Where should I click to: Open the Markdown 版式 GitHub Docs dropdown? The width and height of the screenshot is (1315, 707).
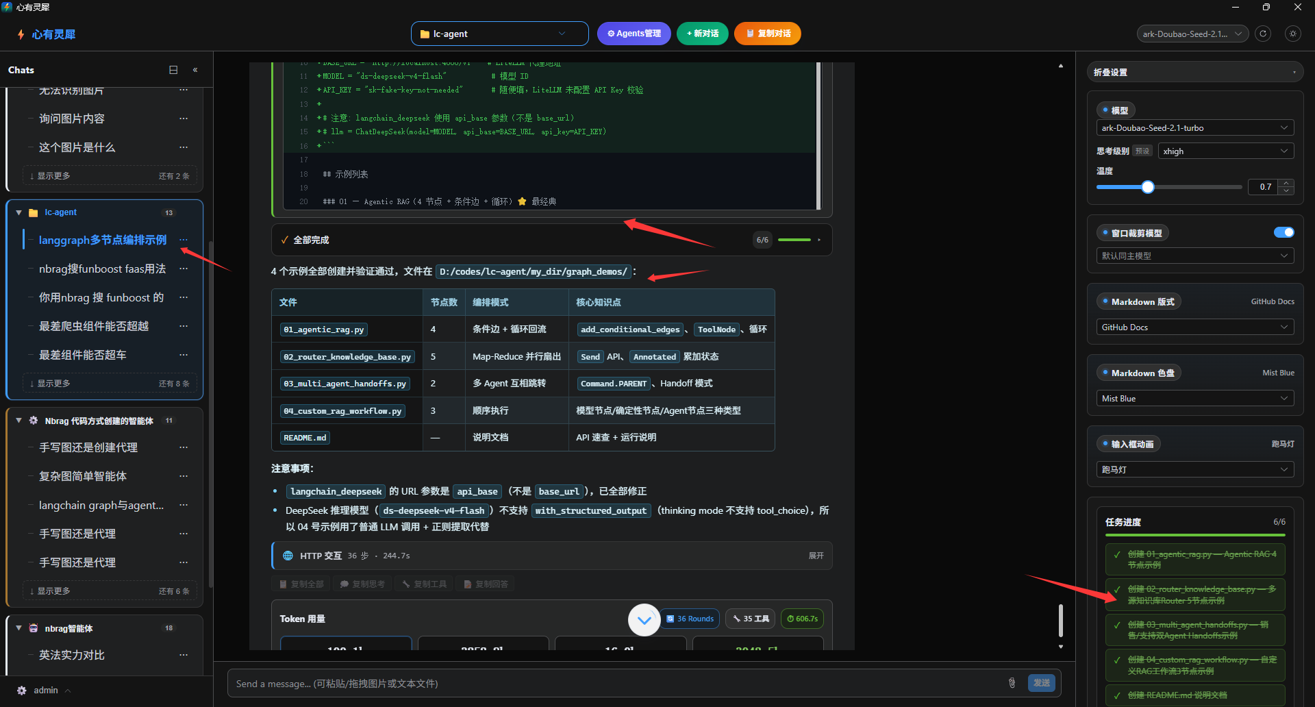click(1194, 327)
